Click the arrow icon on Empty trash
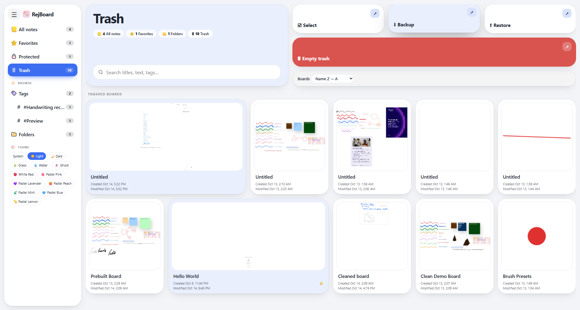 click(567, 47)
